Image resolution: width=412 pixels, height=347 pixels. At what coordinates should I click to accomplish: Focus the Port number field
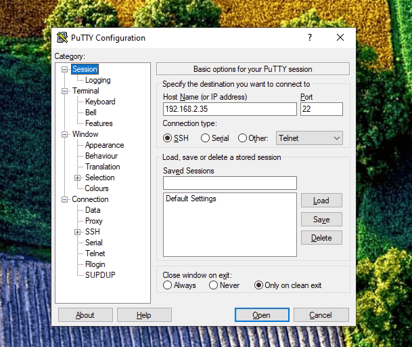[x=321, y=109]
